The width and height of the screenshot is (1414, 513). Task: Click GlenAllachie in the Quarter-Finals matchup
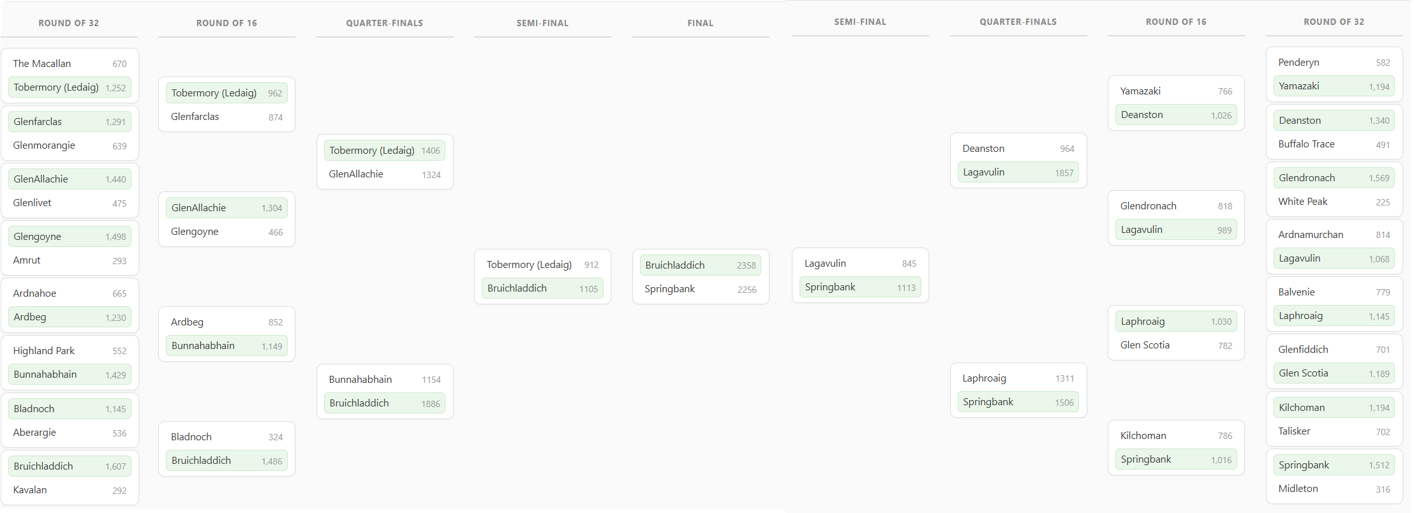coord(385,174)
